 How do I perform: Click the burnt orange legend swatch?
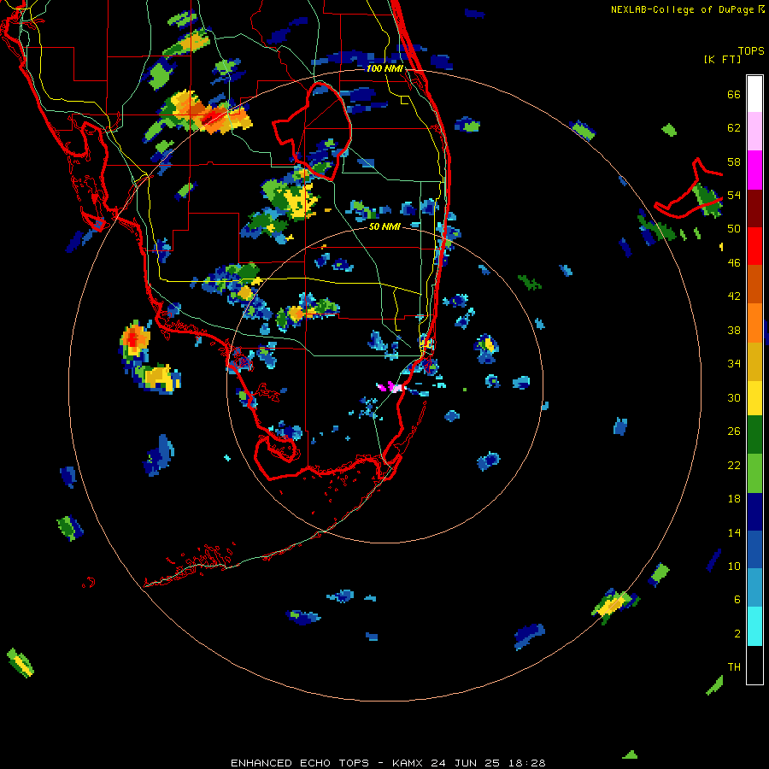[754, 284]
